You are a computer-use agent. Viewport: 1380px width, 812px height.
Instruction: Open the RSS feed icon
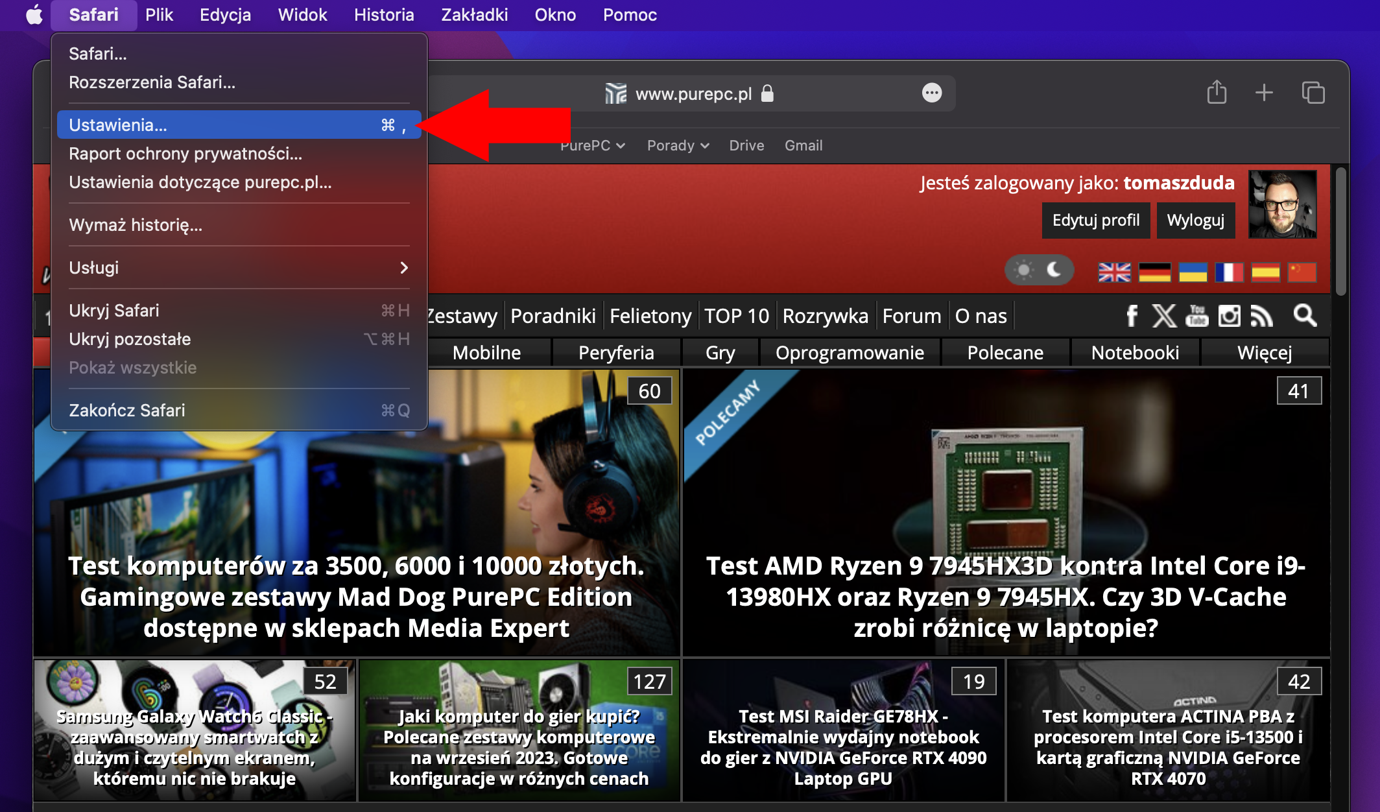[x=1262, y=316]
